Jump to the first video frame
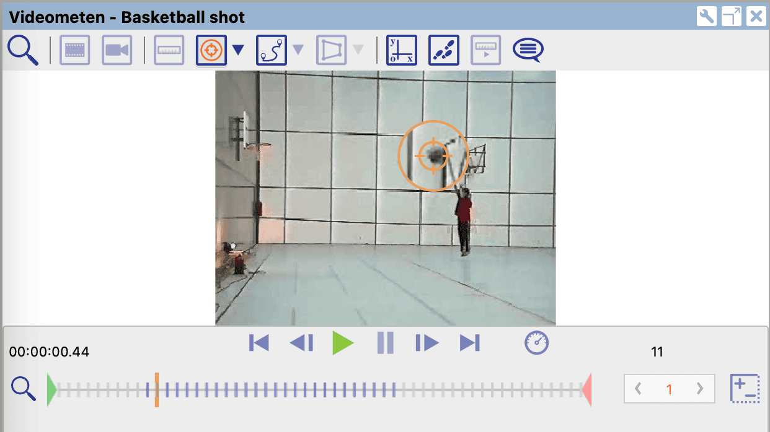The image size is (770, 432). click(x=259, y=342)
